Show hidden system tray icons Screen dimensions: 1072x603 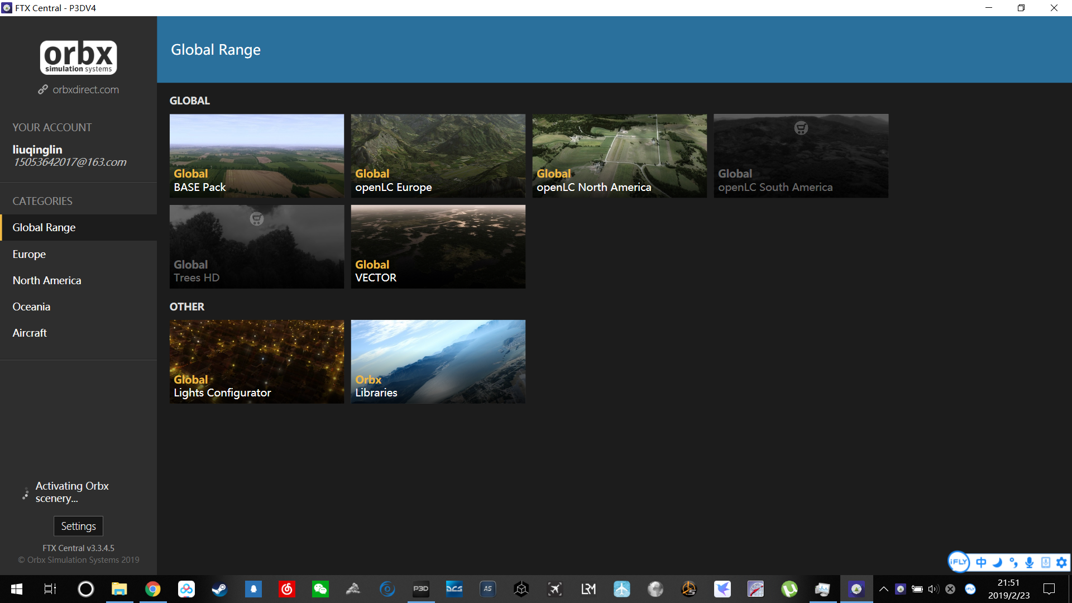coord(884,589)
